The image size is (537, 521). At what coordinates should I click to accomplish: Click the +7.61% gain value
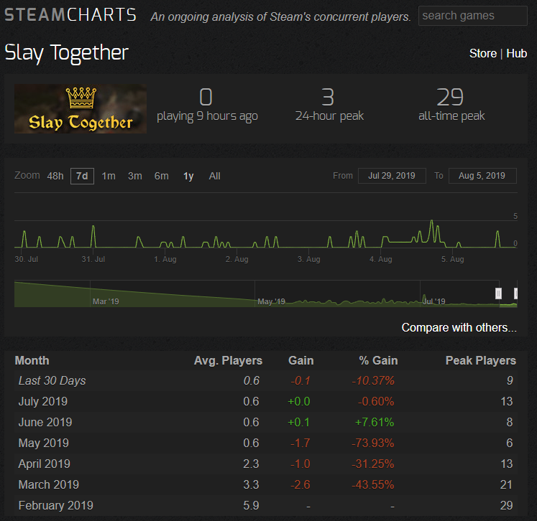(x=375, y=422)
